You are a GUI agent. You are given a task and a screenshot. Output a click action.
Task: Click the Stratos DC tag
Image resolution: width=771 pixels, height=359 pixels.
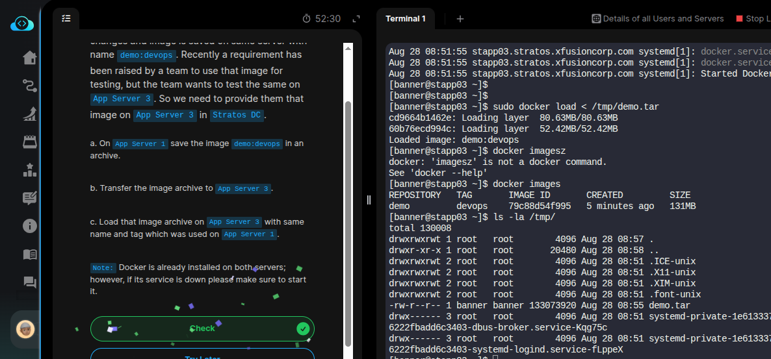[237, 116]
